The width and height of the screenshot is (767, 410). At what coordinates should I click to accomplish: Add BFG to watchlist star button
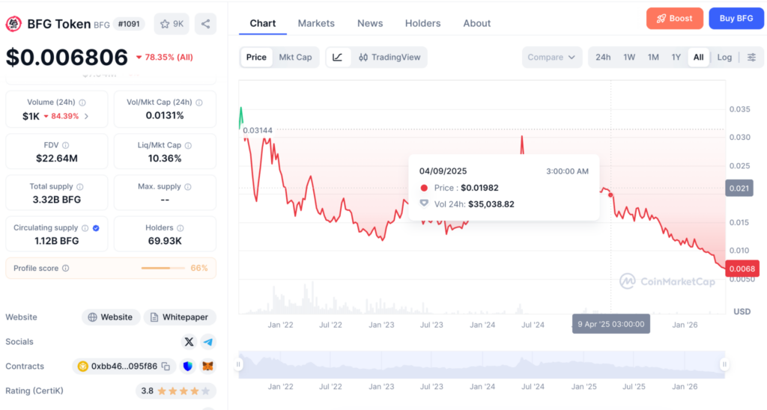coord(172,23)
